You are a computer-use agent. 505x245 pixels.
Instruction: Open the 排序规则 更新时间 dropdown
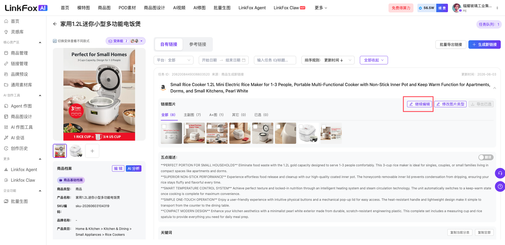[x=328, y=60]
